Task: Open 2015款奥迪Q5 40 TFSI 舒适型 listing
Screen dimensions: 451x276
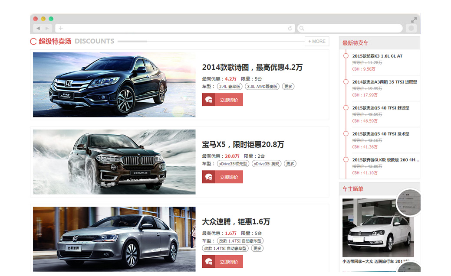Action: click(x=381, y=108)
